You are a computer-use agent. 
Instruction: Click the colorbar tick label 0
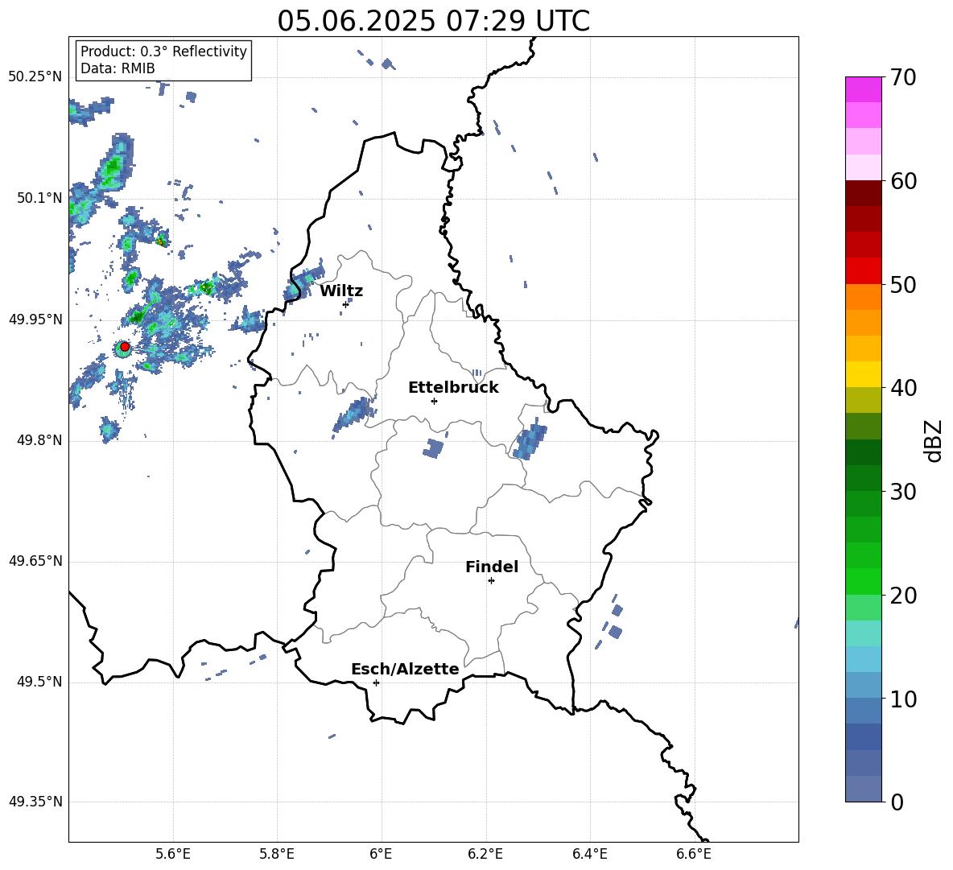pyautogui.click(x=897, y=802)
